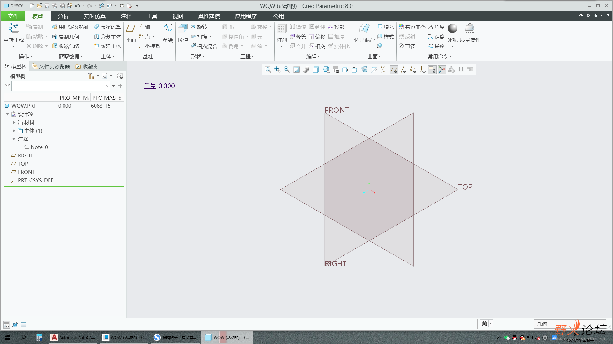Select Note_0 in the model tree
The height and width of the screenshot is (344, 613).
36,147
